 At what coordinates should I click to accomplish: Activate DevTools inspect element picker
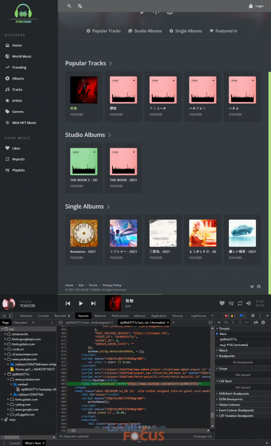(4, 316)
